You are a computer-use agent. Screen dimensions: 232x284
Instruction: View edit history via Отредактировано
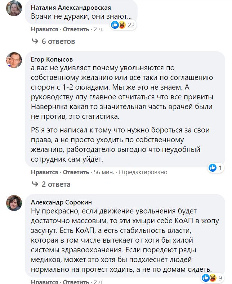143,172
